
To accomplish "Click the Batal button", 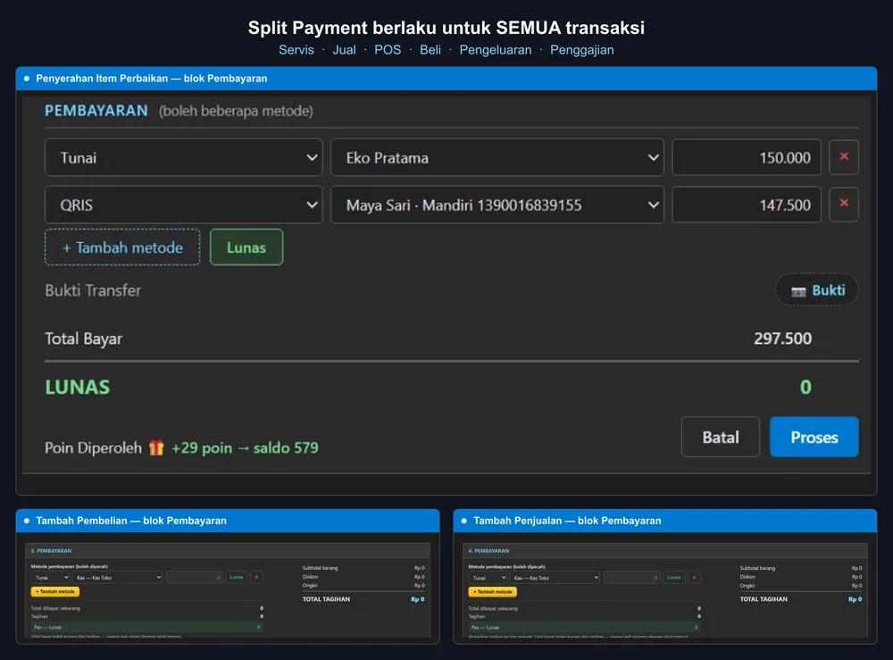I will pyautogui.click(x=721, y=437).
